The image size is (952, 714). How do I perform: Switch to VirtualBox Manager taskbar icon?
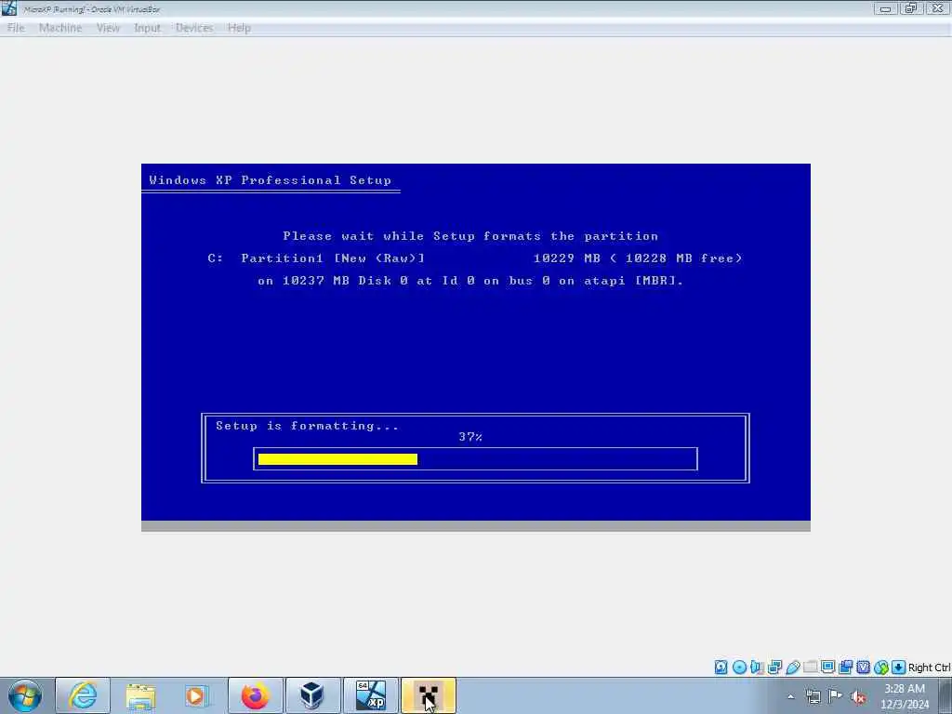coord(312,695)
